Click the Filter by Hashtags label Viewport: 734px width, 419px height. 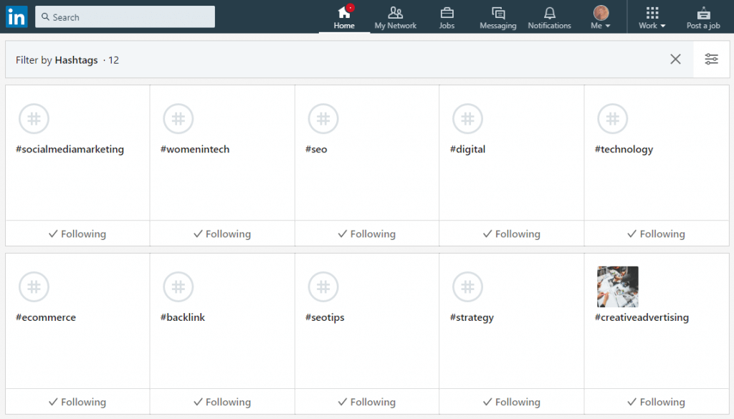57,60
